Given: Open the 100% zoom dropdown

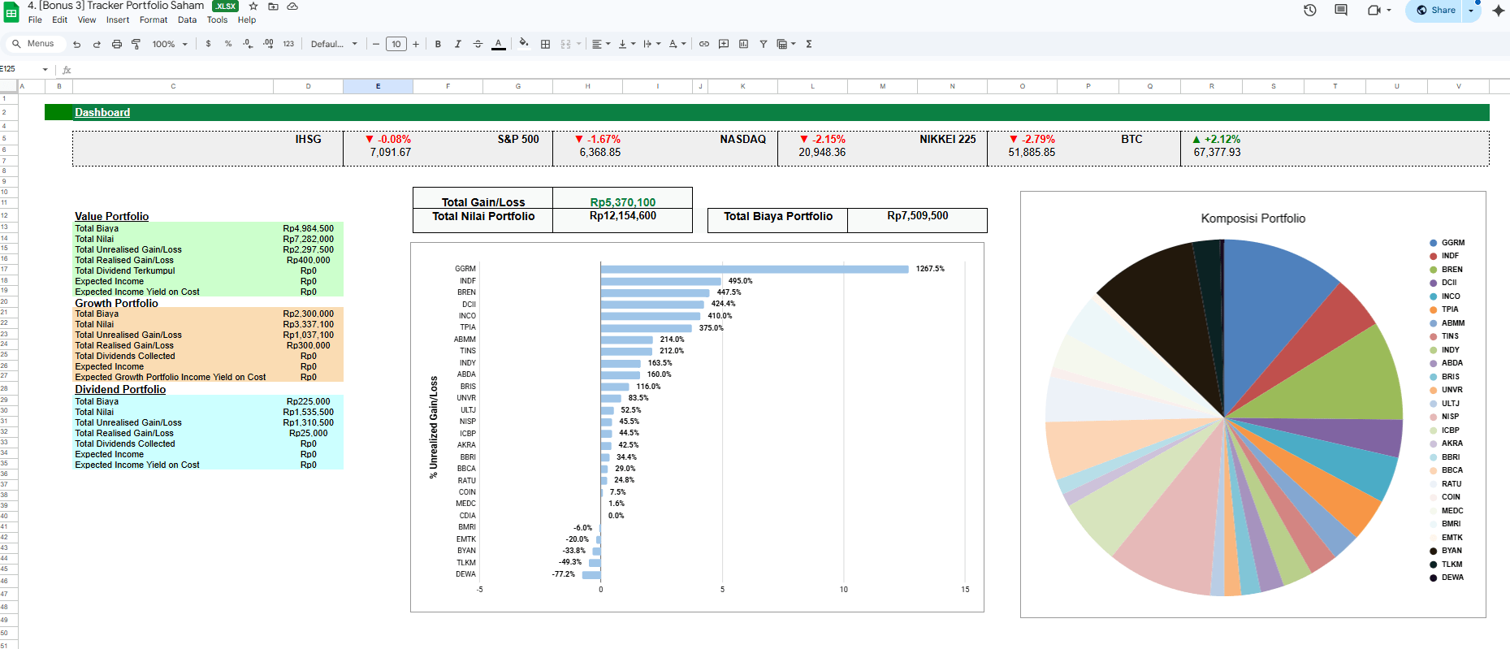Looking at the screenshot, I should click(x=170, y=44).
